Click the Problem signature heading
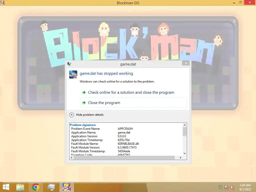Image resolution: width=256 pixels, height=192 pixels. coord(83,125)
